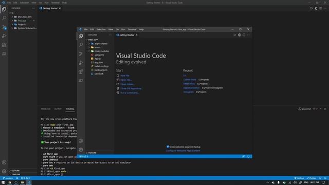Select TERMINAL tab in background panel
329x185 pixels.
point(70,109)
